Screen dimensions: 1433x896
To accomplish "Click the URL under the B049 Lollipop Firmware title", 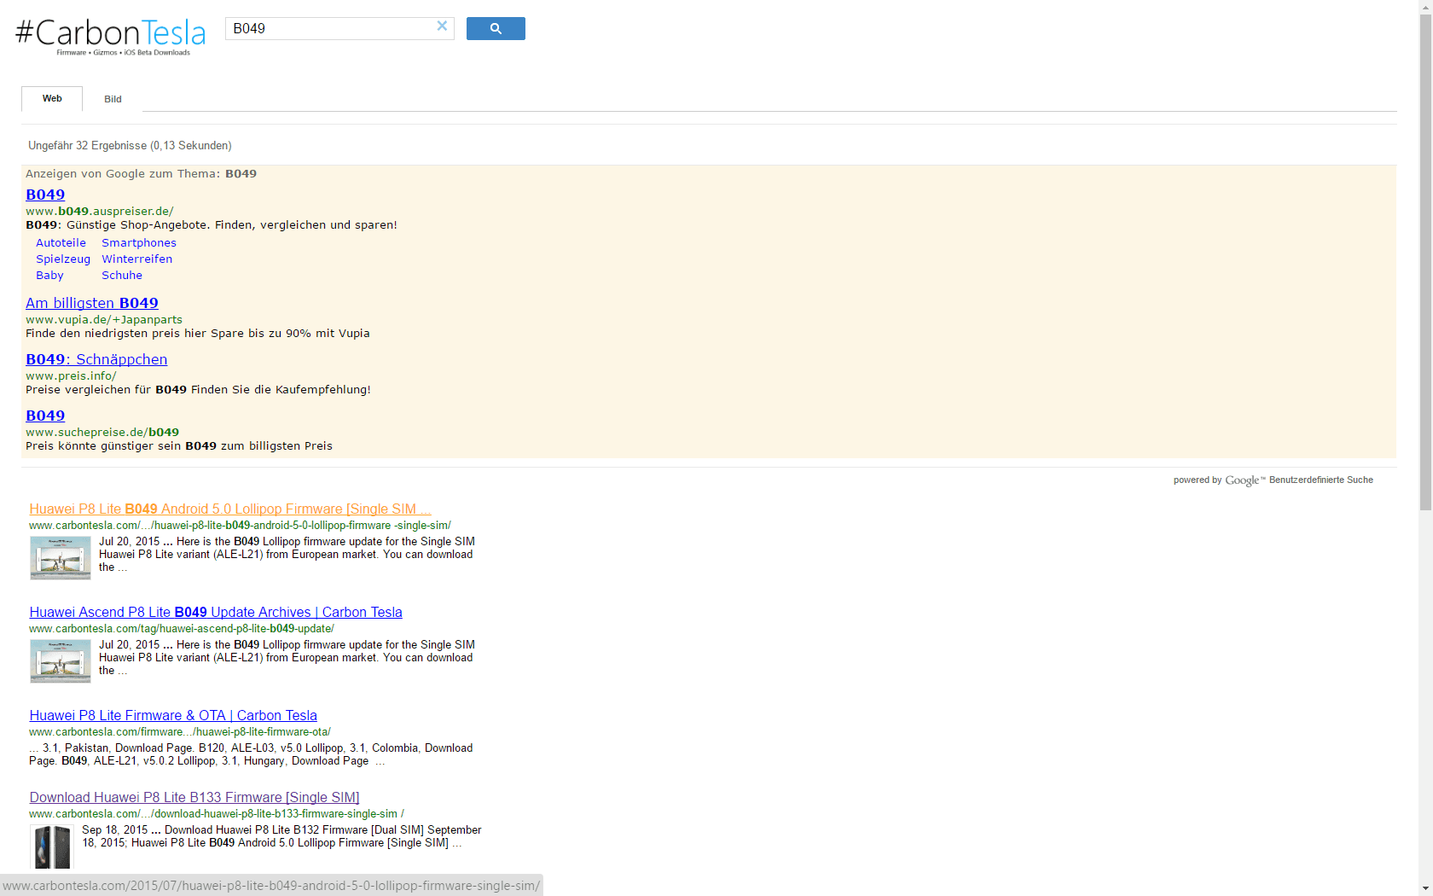I will point(240,526).
